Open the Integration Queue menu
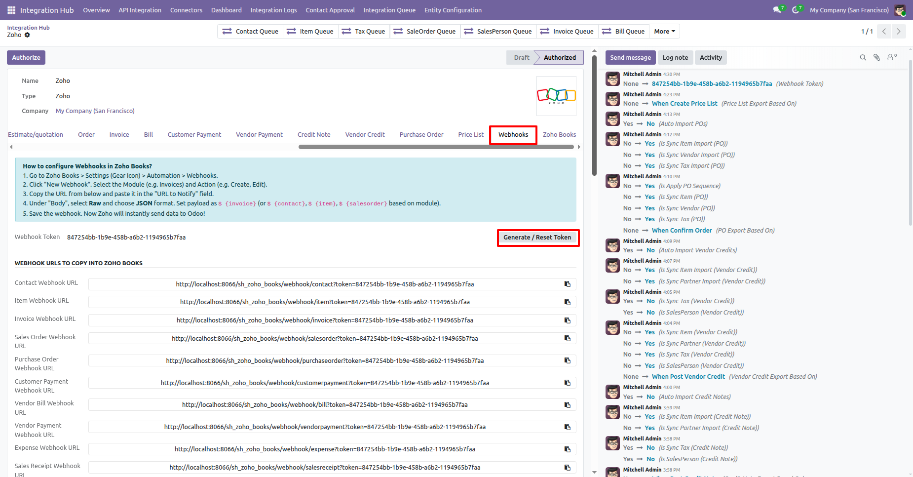The width and height of the screenshot is (913, 477). pyautogui.click(x=389, y=10)
